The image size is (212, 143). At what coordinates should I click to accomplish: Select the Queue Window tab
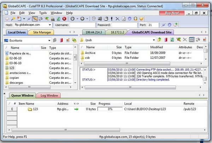pyautogui.click(x=22, y=95)
